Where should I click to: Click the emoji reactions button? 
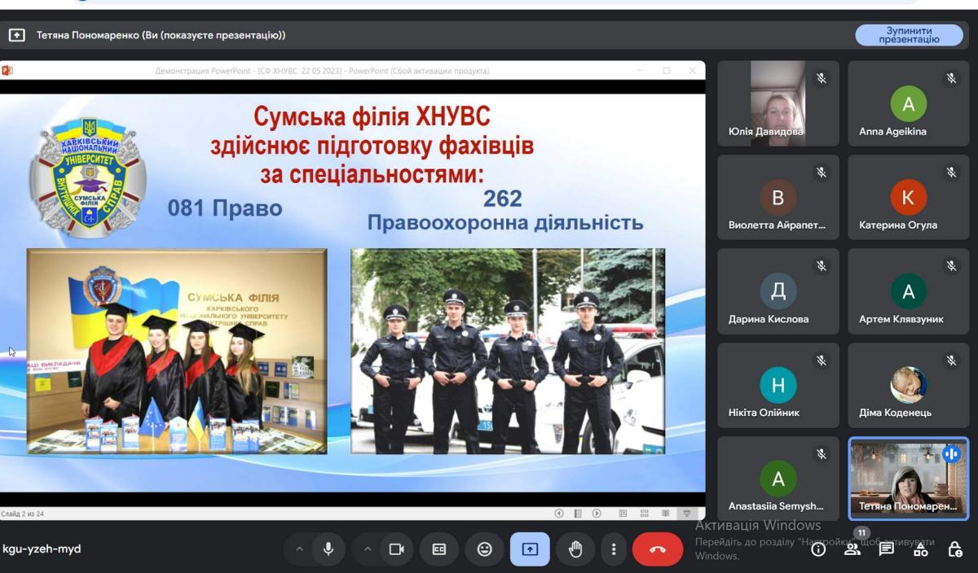click(485, 549)
